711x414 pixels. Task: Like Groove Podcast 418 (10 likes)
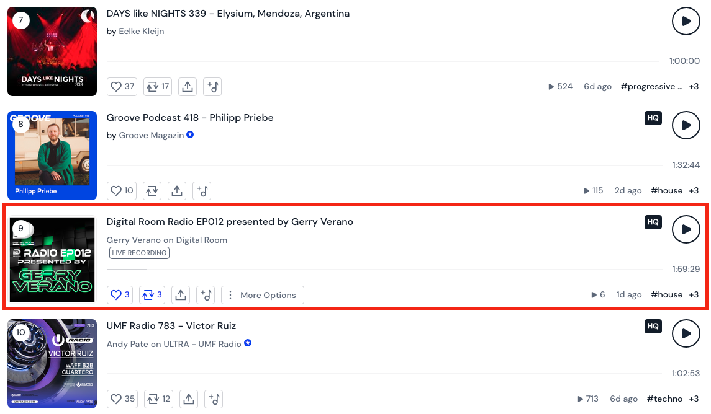122,190
